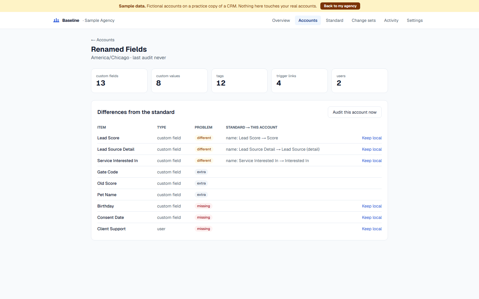This screenshot has width=479, height=299.
Task: Click 'America/Chicago · last audit never' subtitle
Action: 128,58
